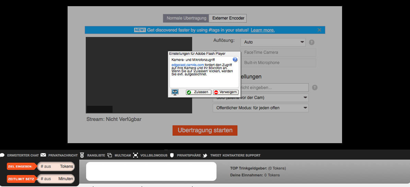
Task: Click the Minuten time limit input field
Action: pos(56,179)
